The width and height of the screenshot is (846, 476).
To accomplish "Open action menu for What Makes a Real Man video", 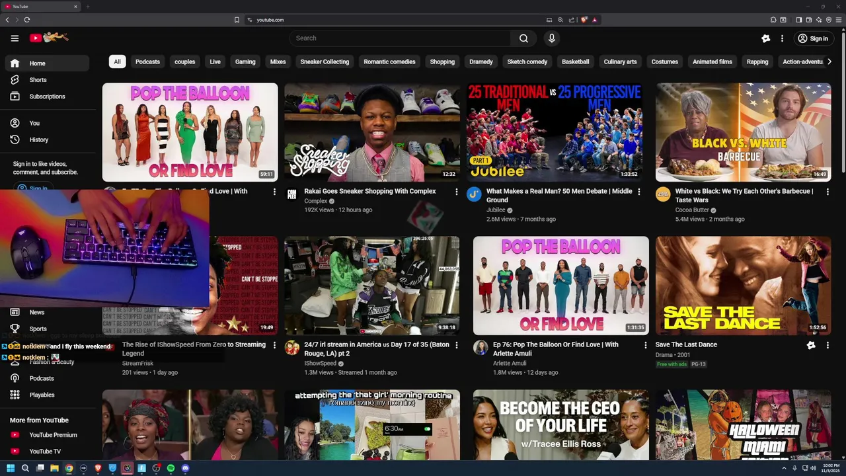I will [638, 192].
